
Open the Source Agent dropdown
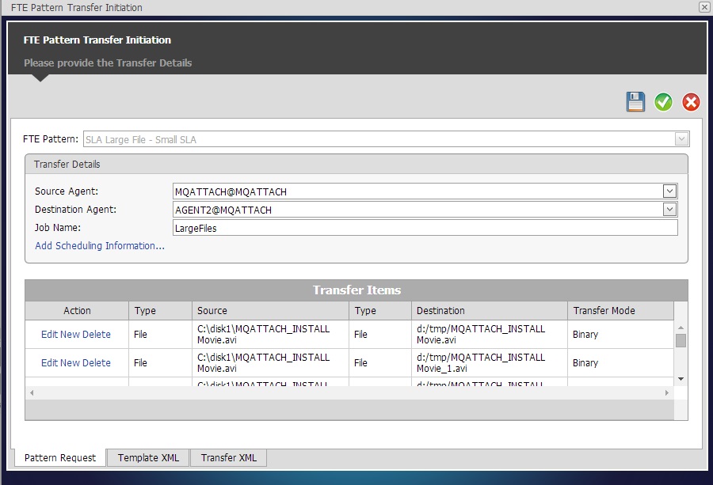click(669, 191)
